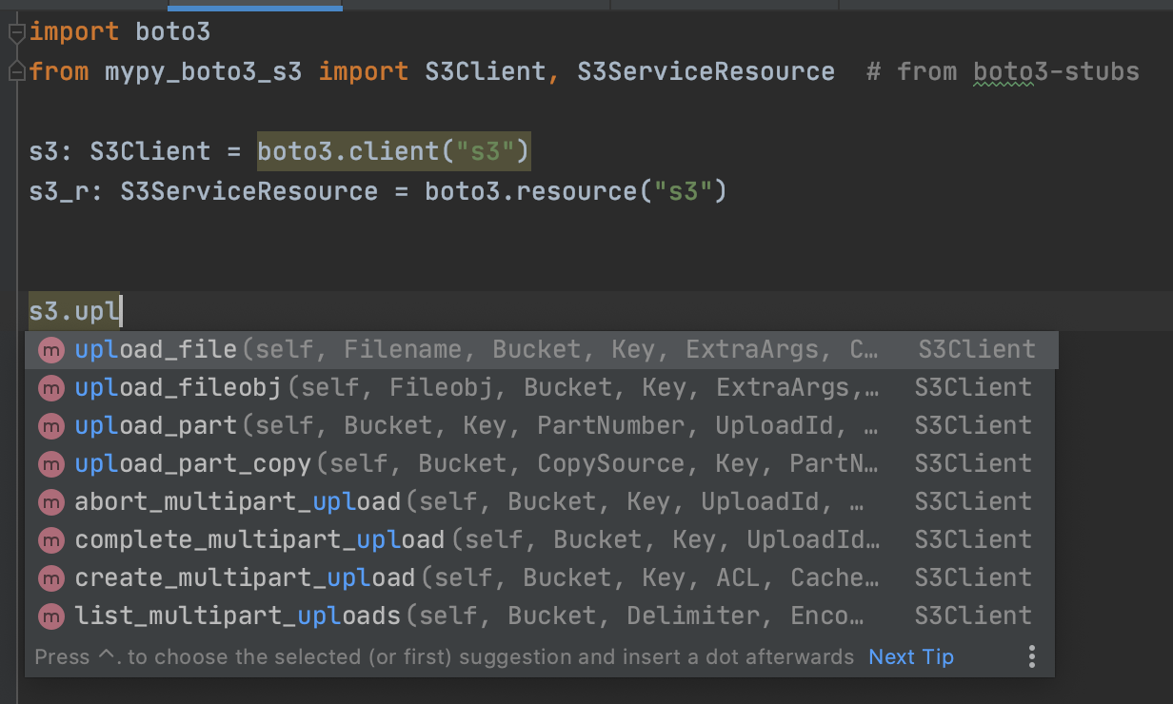
Task: Pick the create_multipart_upload suggestion
Action: (542, 578)
